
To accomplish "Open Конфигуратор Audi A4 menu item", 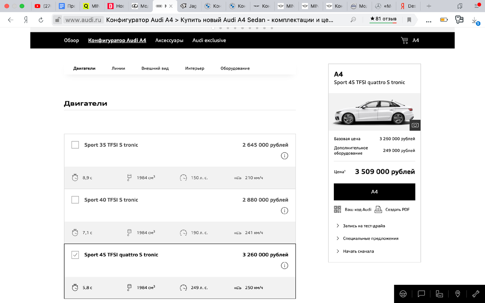I will click(x=117, y=40).
